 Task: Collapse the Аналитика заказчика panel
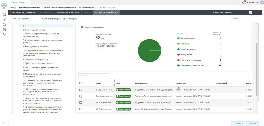pos(248,27)
